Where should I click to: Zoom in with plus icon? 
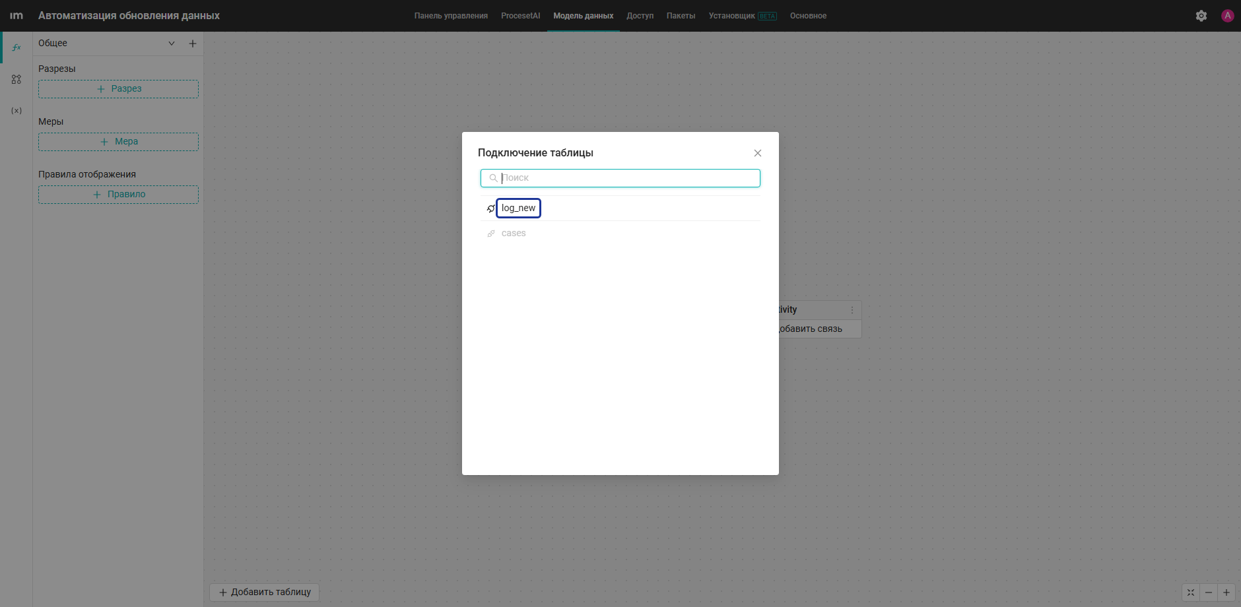pyautogui.click(x=1226, y=592)
